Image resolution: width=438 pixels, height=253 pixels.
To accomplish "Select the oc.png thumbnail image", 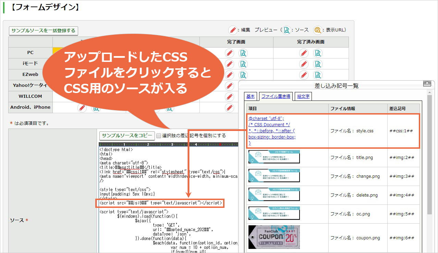I will [274, 213].
